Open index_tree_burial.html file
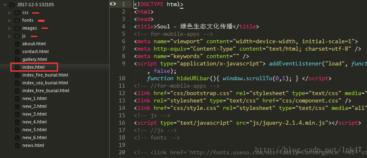Screen dimensions: 367x158 pyautogui.click(x=46, y=91)
